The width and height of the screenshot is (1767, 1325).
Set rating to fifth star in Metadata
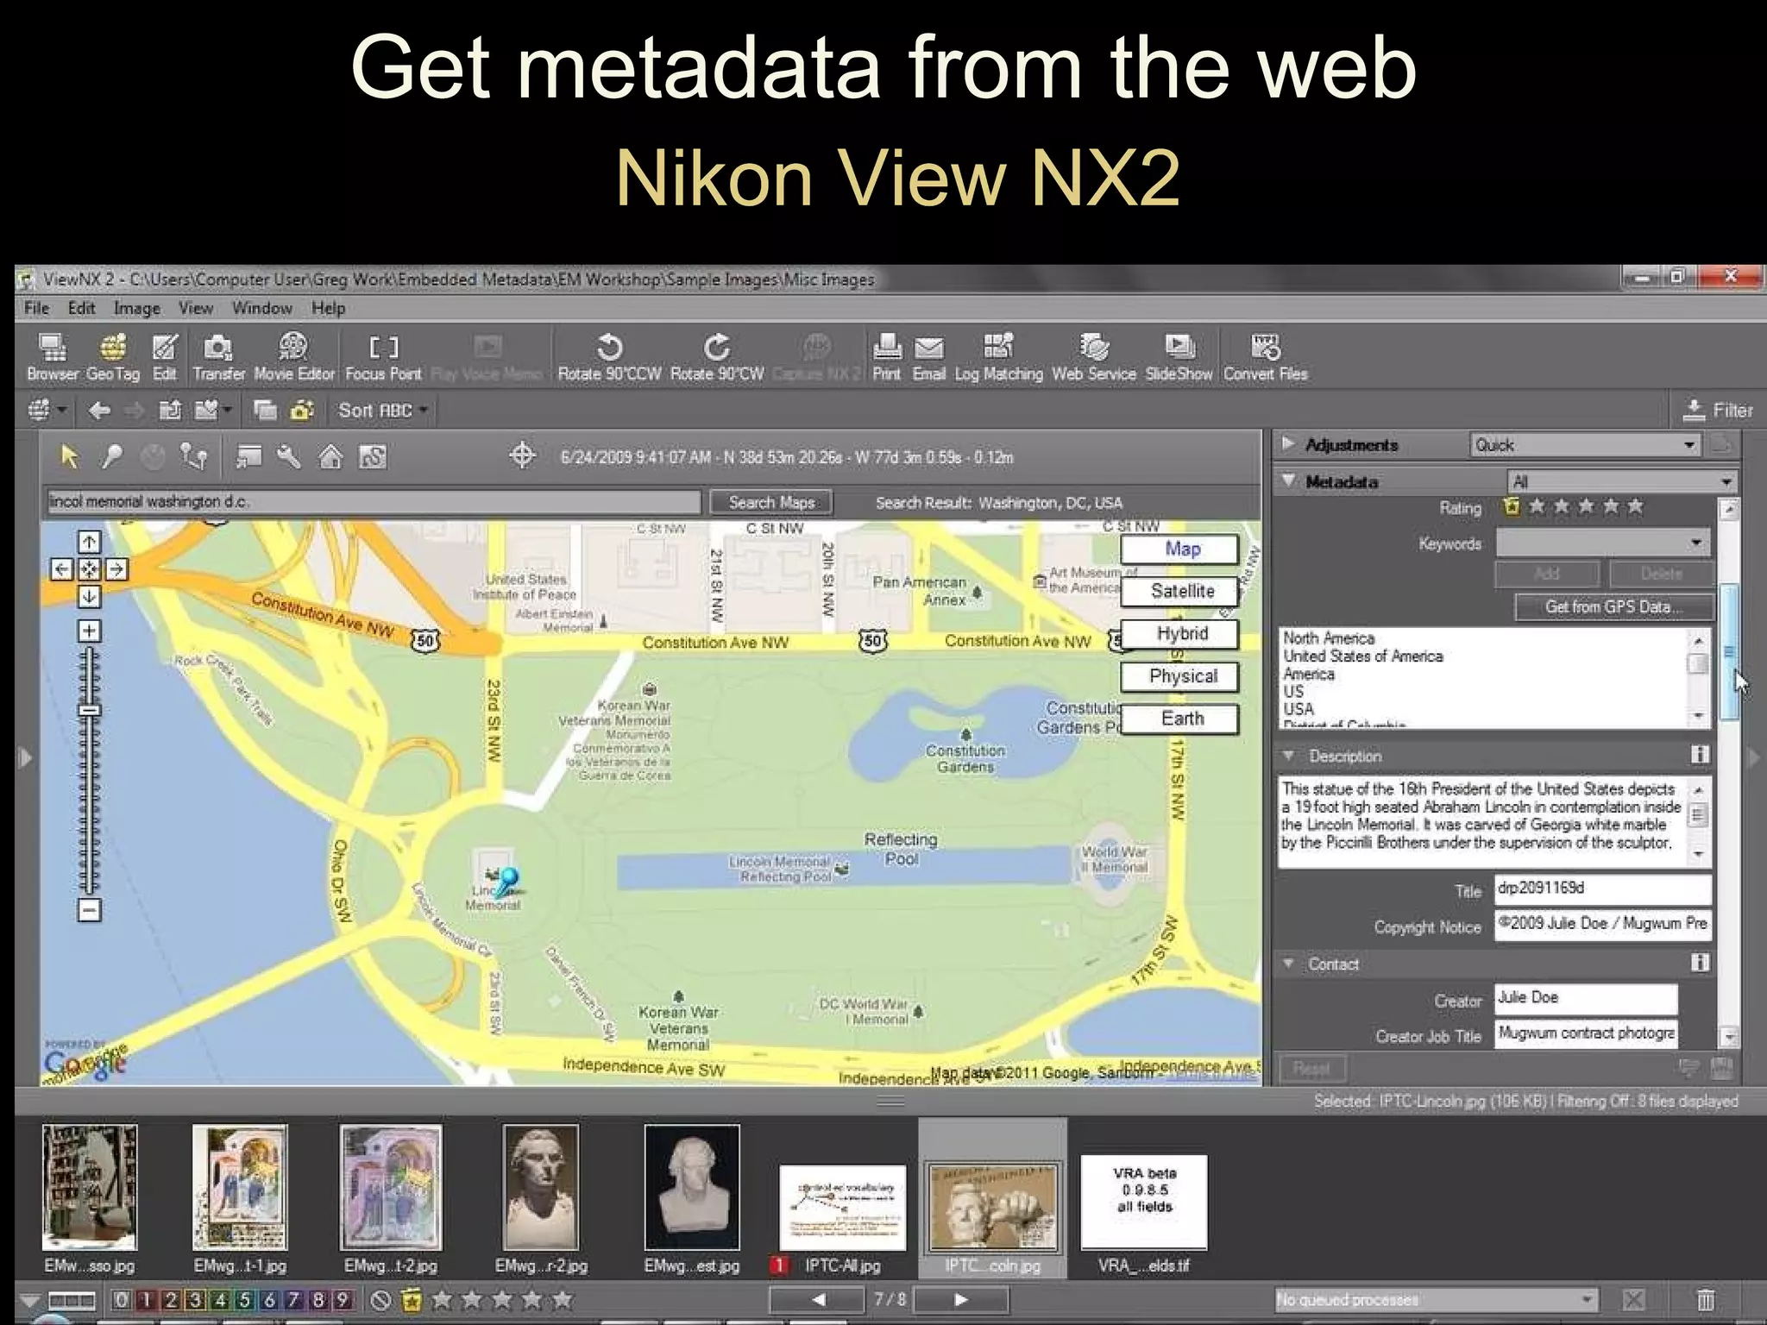click(1635, 506)
